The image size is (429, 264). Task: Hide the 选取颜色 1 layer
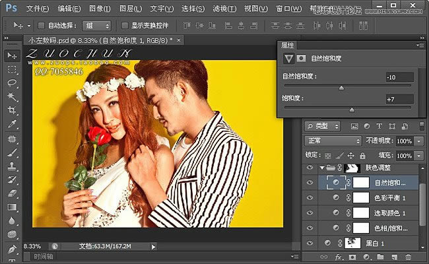[x=310, y=213]
